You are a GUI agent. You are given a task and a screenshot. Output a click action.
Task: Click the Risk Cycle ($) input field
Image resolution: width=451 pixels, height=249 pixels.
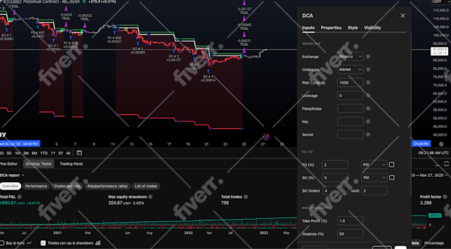tap(350, 83)
